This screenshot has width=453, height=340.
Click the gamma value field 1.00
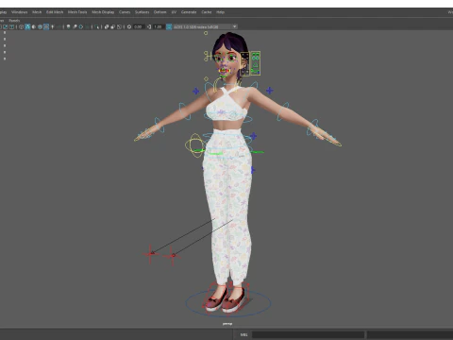tap(159, 26)
